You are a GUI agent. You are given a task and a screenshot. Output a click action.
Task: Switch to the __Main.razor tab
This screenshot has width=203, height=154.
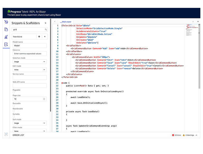click(66, 22)
